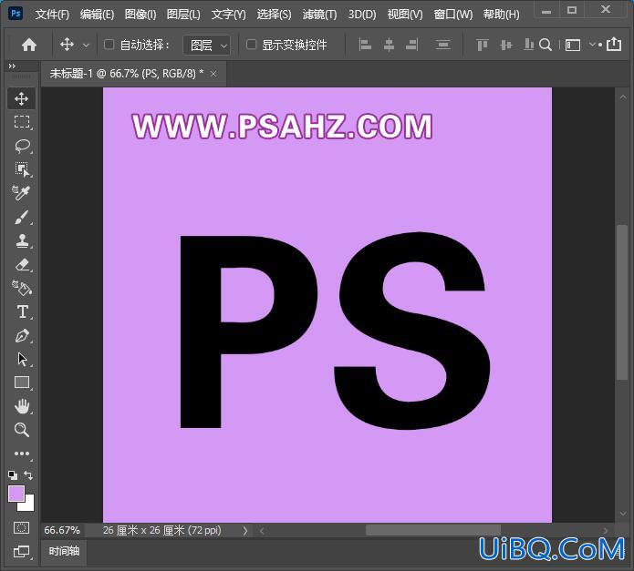Align right edges of layers
The width and height of the screenshot is (634, 571).
coord(412,45)
